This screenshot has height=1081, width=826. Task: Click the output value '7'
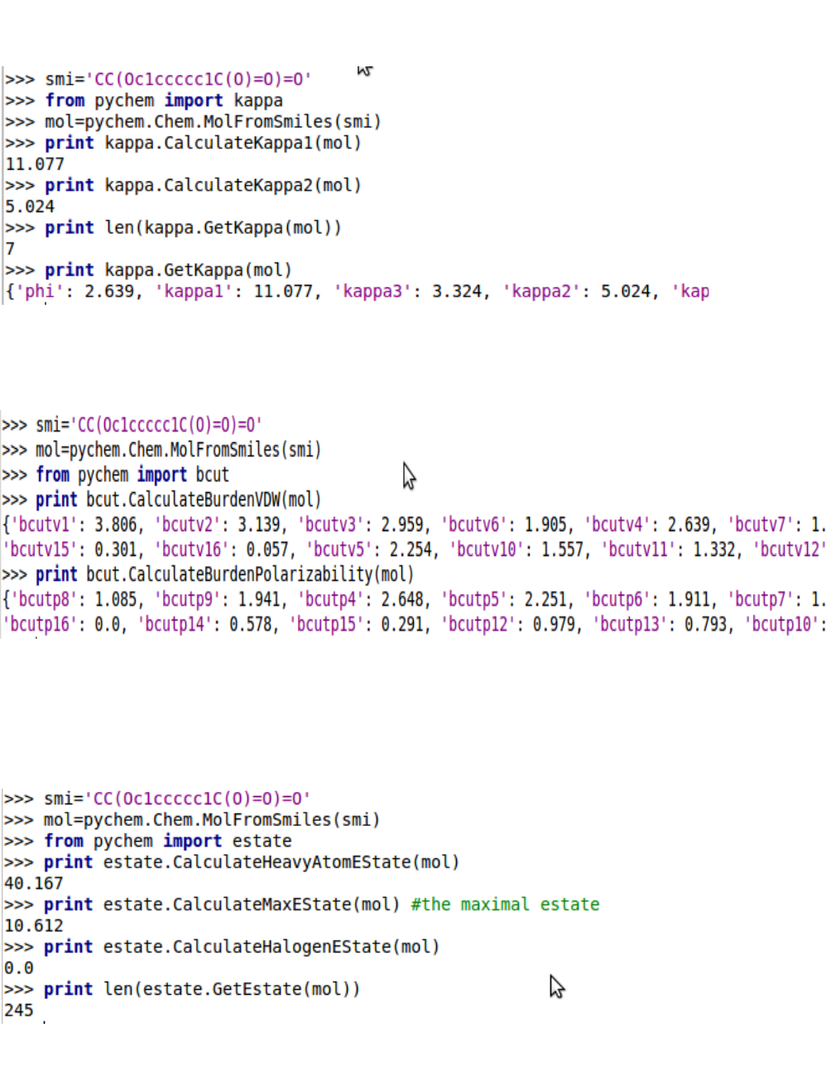(10, 249)
